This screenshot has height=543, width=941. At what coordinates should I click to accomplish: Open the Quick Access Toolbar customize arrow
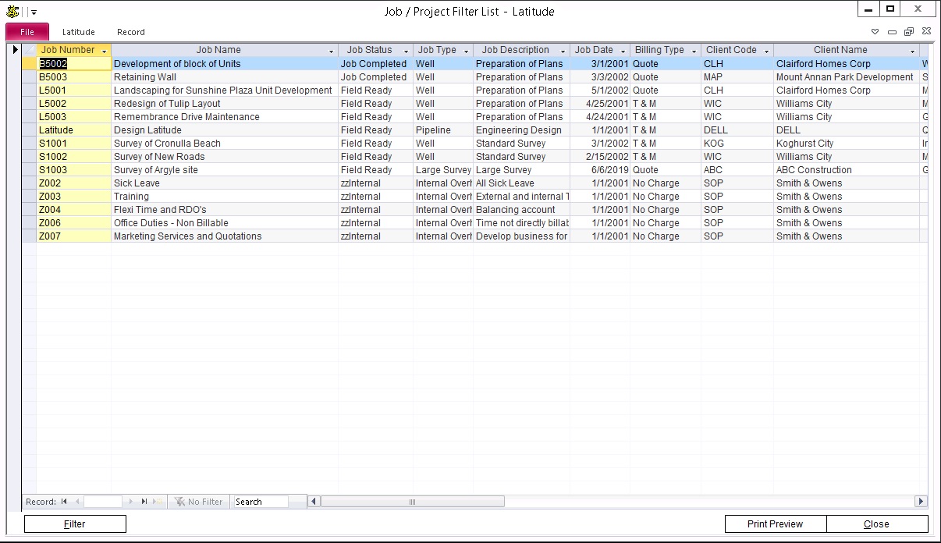click(x=34, y=12)
